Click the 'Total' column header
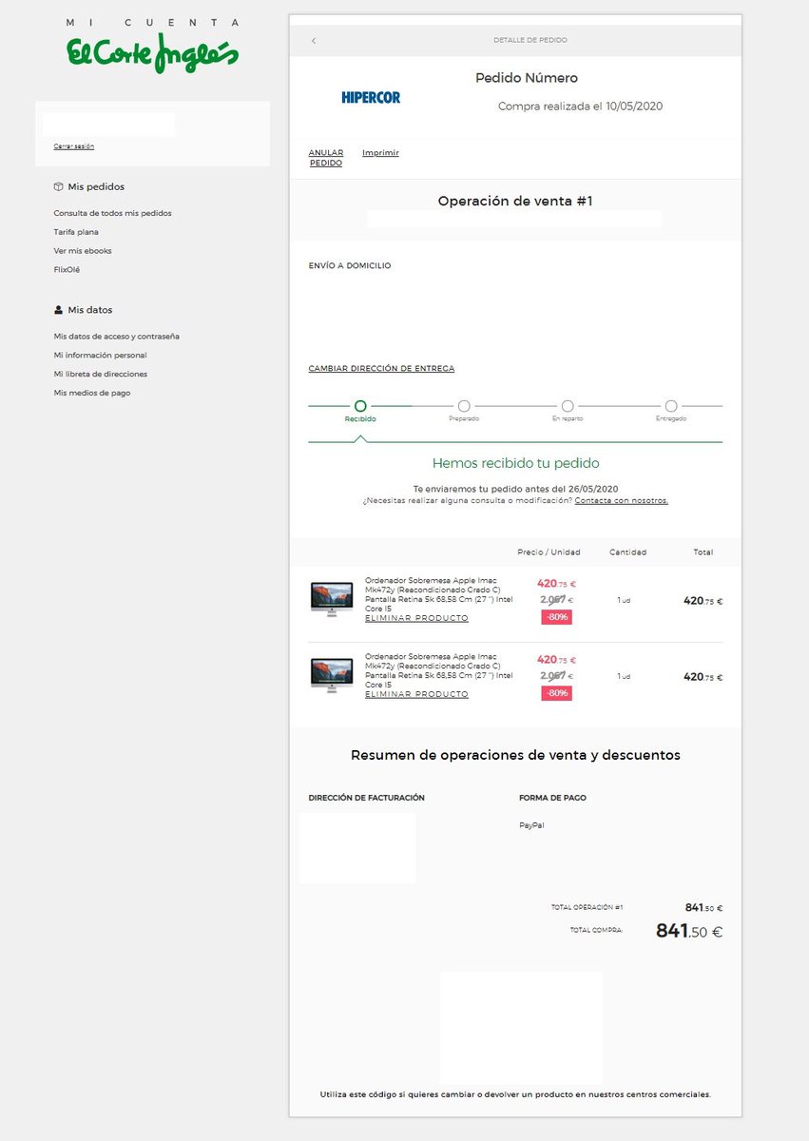Viewport: 809px width, 1141px height. (x=703, y=552)
